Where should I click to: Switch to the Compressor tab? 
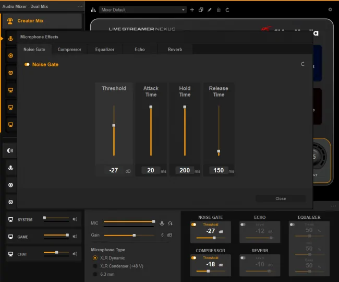pos(69,49)
